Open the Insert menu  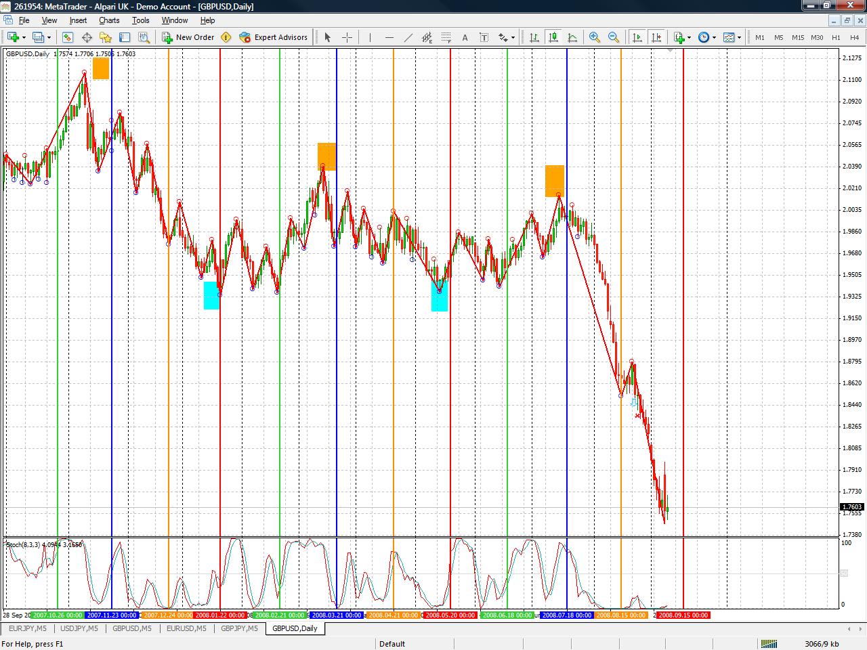[x=78, y=20]
